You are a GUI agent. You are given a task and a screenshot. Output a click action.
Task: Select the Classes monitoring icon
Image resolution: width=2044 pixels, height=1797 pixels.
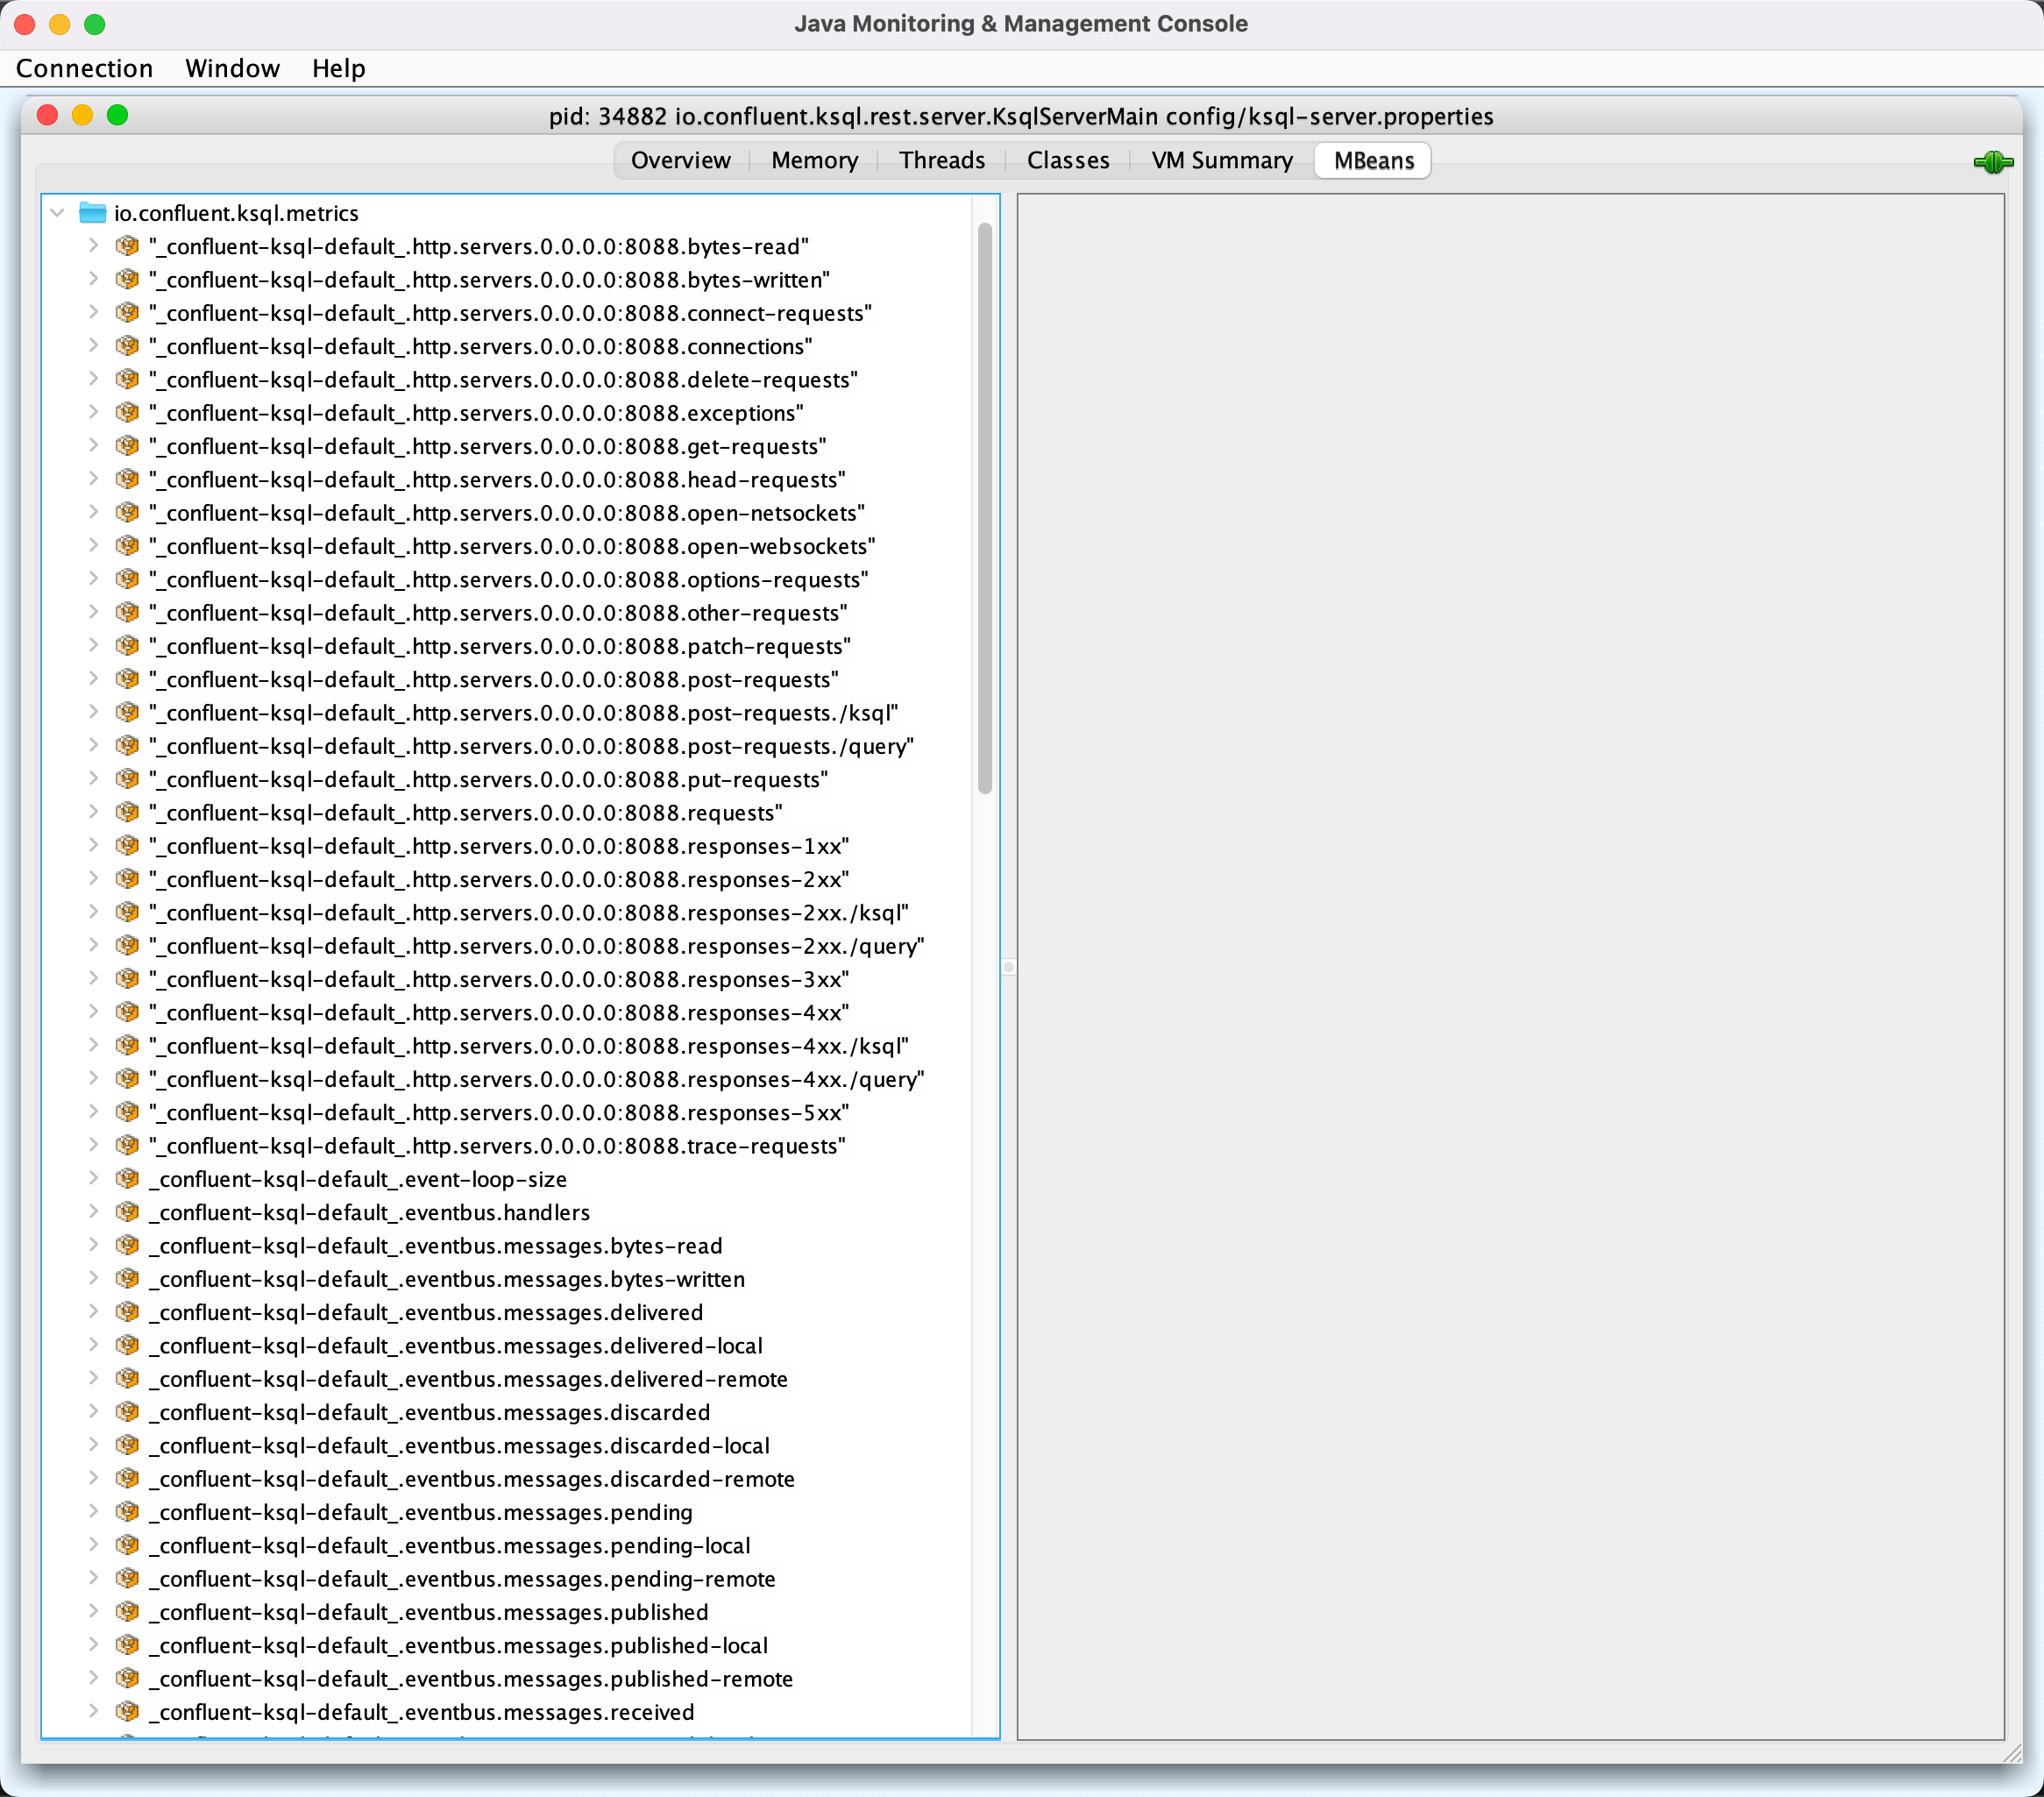point(1068,160)
